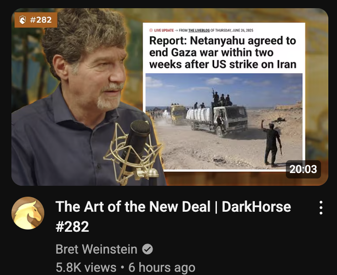Click the verified checkmark beside Bret Weinstein
This screenshot has height=275, width=337.
(x=147, y=250)
